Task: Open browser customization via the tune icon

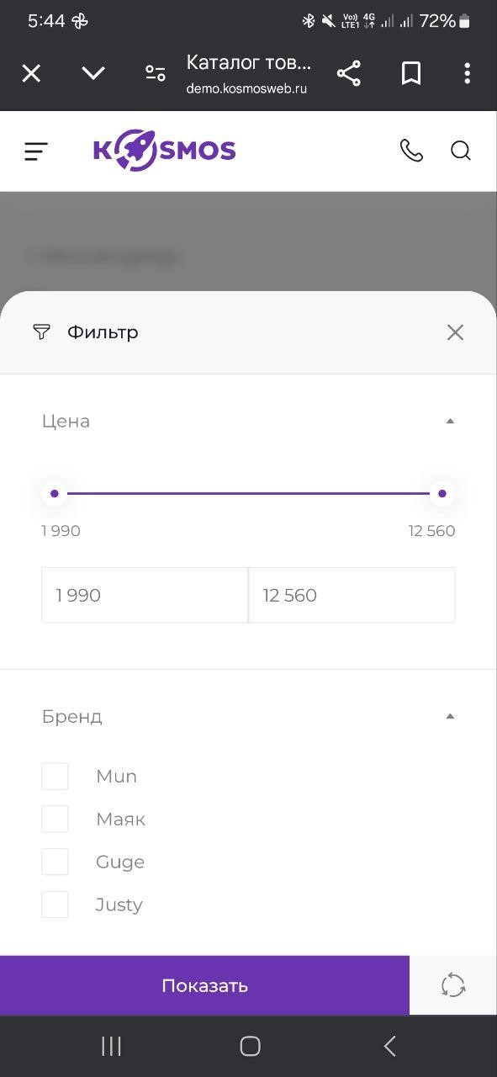Action: tap(155, 73)
